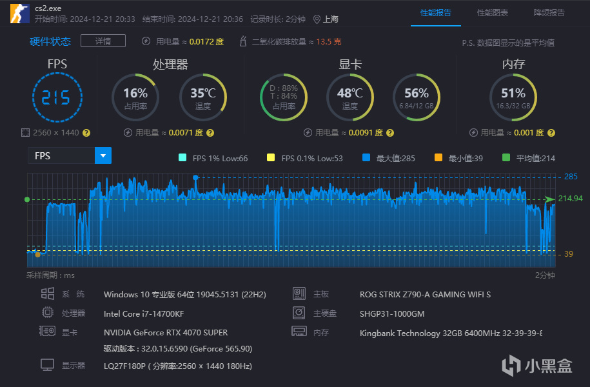Image resolution: width=590 pixels, height=387 pixels.
Task: Click the monitor icon beside LQ27F180P
Action: point(47,365)
